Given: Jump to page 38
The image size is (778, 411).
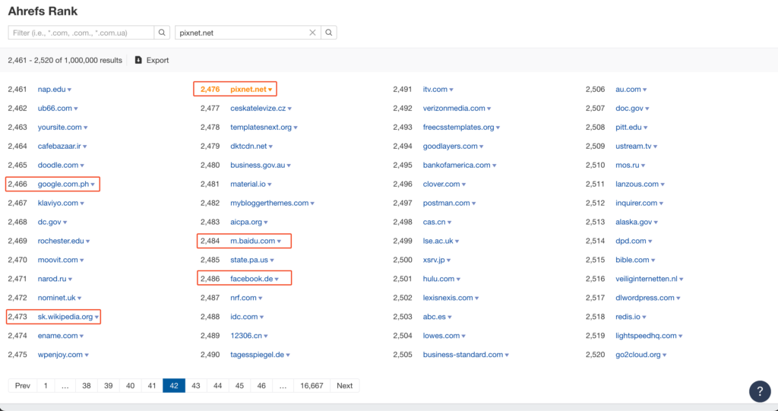Looking at the screenshot, I should [87, 386].
